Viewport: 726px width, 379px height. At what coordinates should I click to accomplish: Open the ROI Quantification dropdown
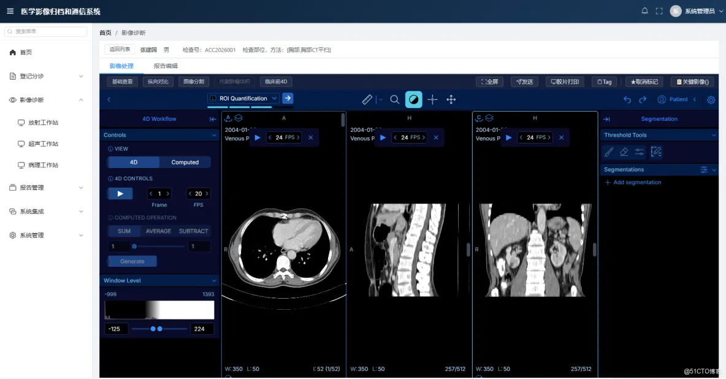[243, 98]
